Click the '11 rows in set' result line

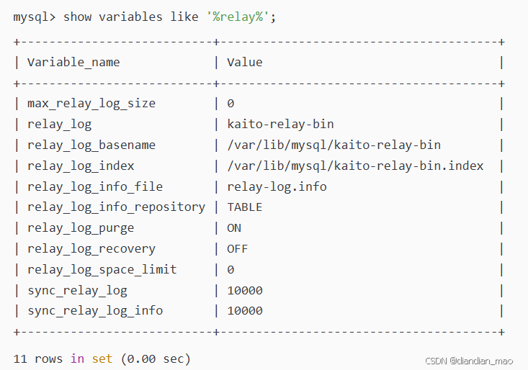tap(102, 359)
